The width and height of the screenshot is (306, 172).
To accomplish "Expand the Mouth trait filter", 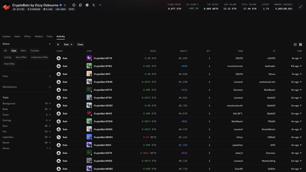I will click(27, 143).
